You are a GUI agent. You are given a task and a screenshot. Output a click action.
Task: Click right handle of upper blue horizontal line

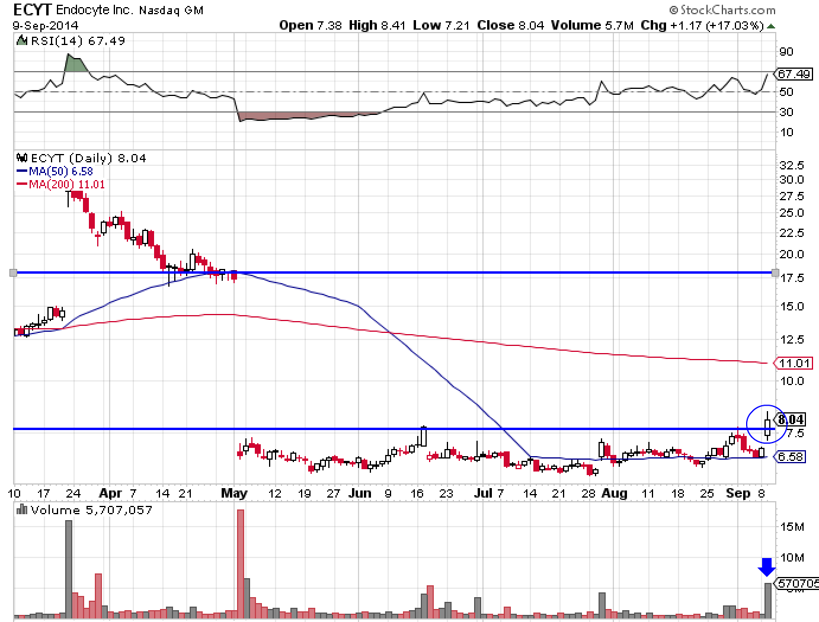pyautogui.click(x=775, y=272)
